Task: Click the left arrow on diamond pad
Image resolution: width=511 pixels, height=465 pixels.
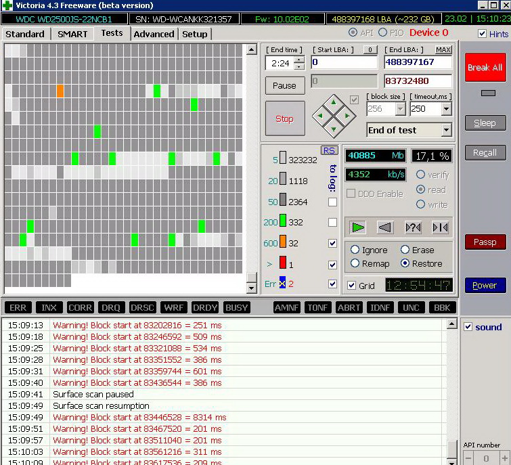Action: coord(320,116)
